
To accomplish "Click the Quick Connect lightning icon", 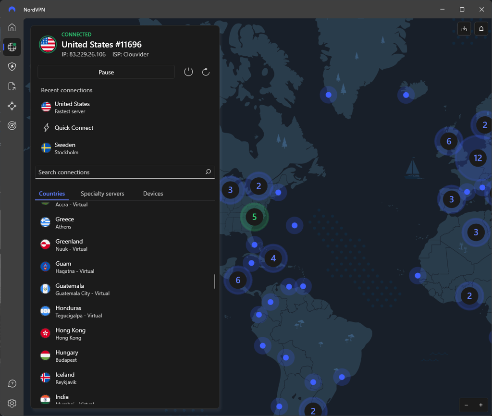I will point(46,128).
